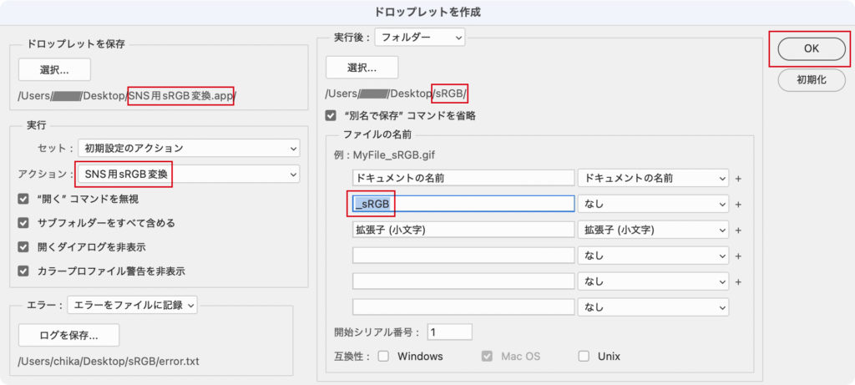Click the 開始シリアル番号 input field
Viewport: 855px width, 385px height.
coord(449,332)
